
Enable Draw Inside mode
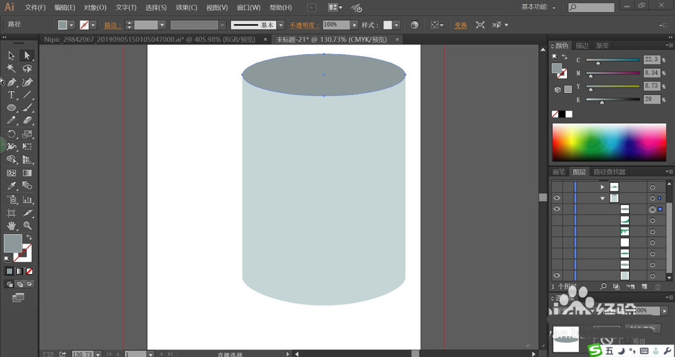[29, 284]
